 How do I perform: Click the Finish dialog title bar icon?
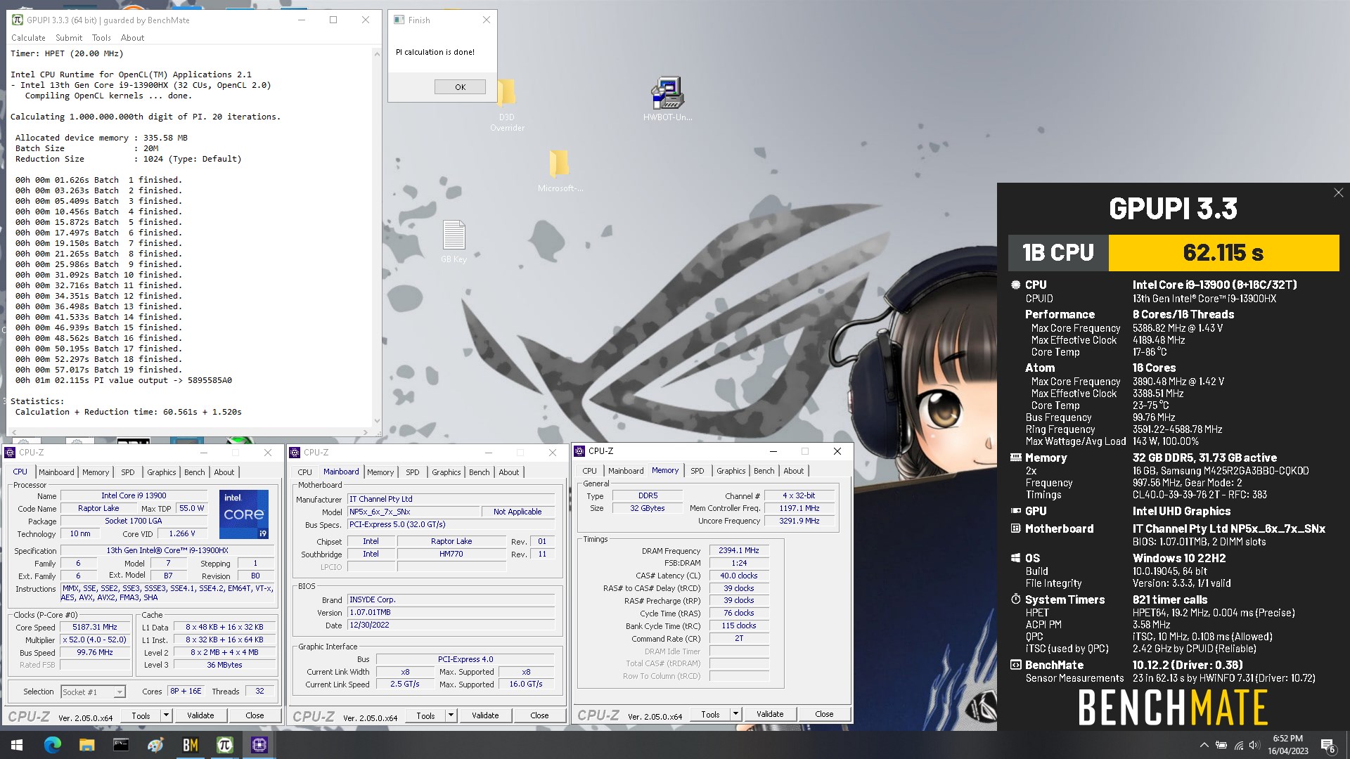pos(399,20)
